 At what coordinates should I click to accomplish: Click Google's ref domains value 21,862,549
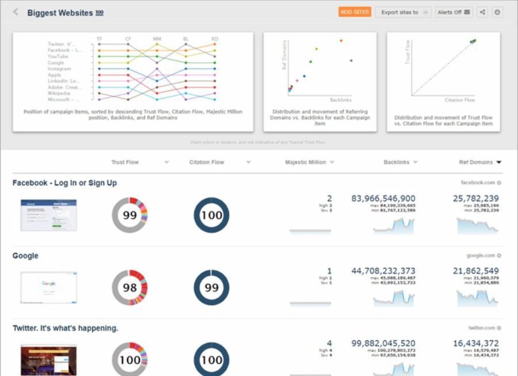pos(476,271)
